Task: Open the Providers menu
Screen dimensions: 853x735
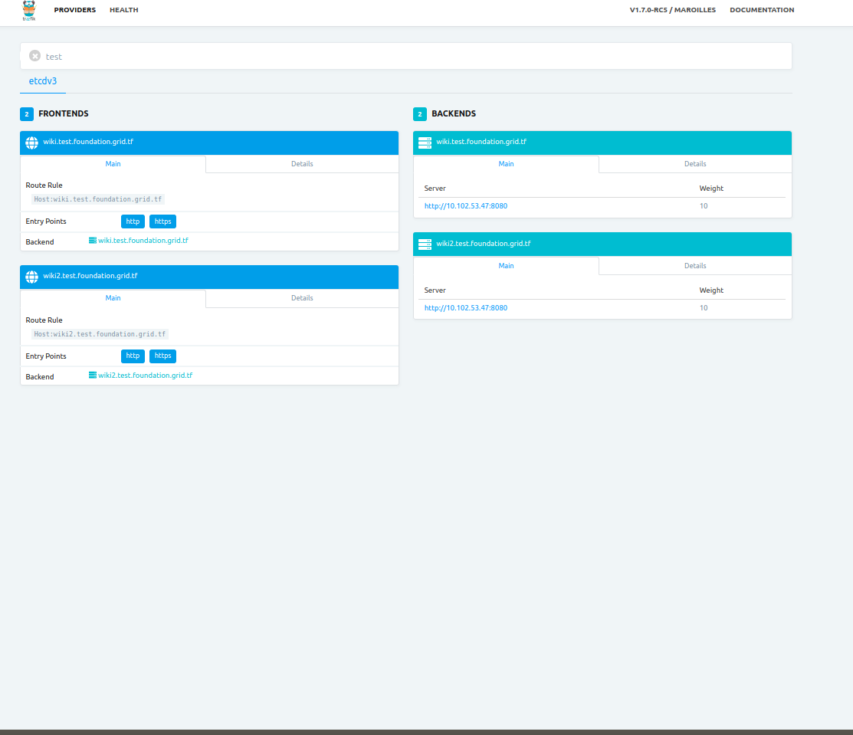Action: [x=75, y=10]
